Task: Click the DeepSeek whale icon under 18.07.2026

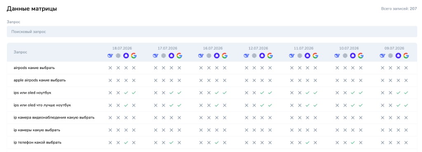Action: click(110, 56)
